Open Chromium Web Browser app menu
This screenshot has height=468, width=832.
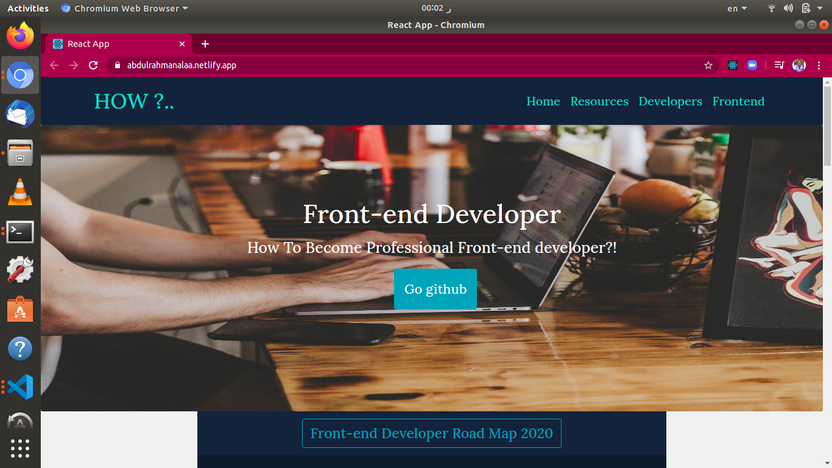[x=125, y=9]
